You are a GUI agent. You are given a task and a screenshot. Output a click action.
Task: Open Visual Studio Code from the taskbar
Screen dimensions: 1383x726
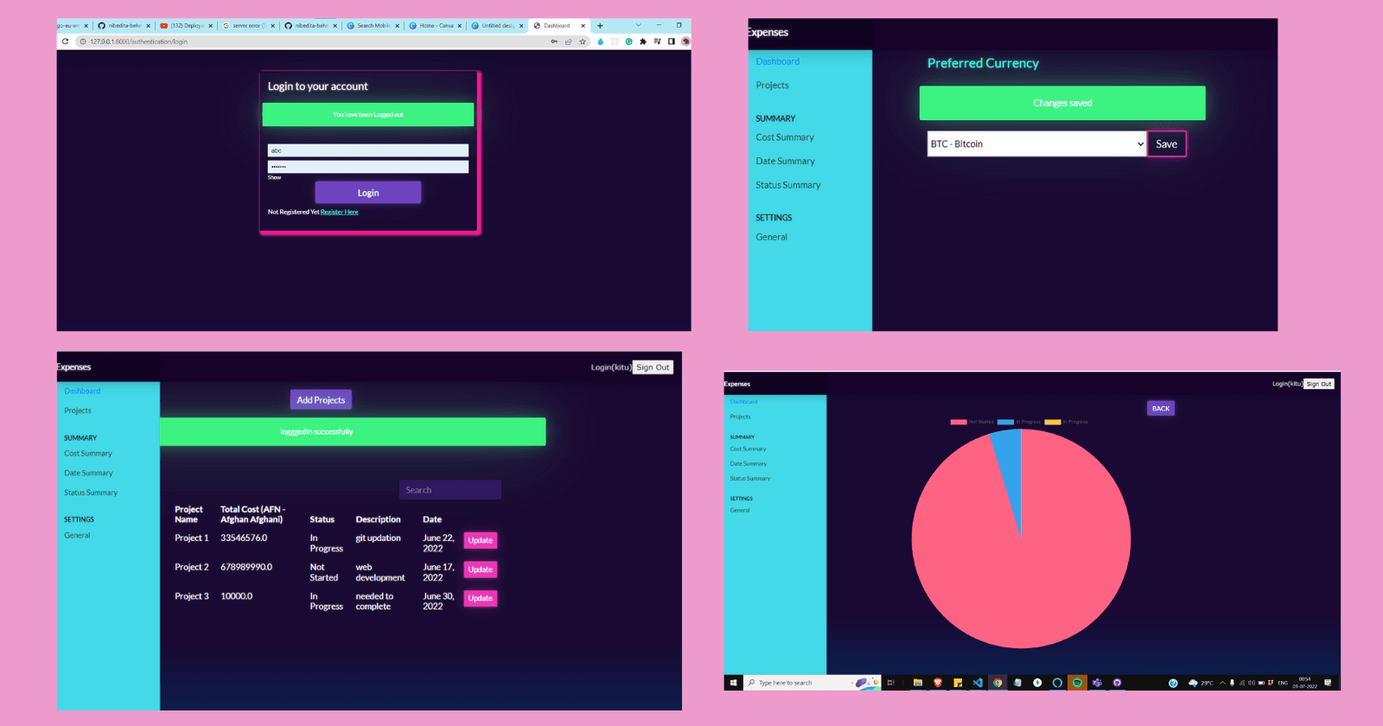[x=978, y=683]
